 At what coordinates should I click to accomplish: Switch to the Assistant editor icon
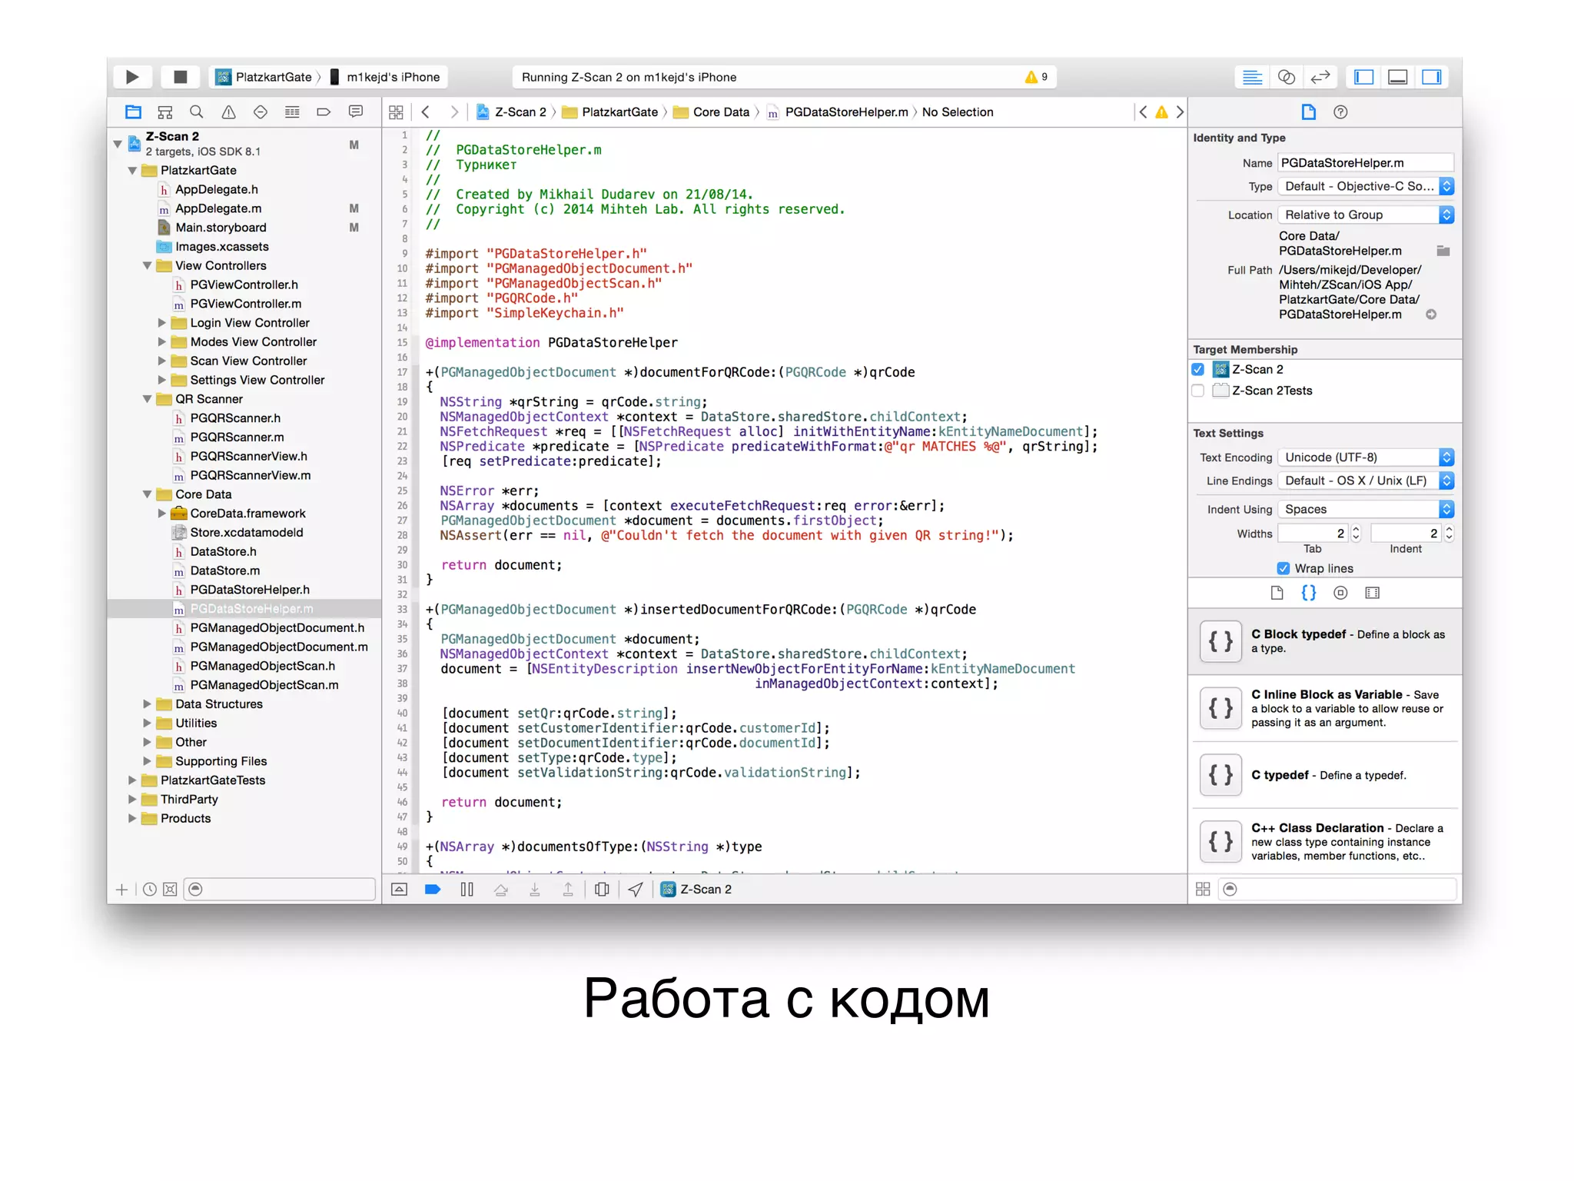click(1286, 77)
